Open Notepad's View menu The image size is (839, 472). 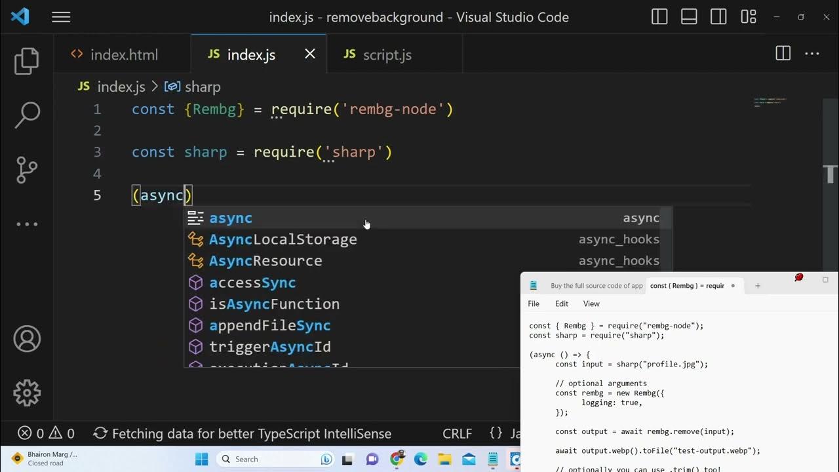(591, 304)
